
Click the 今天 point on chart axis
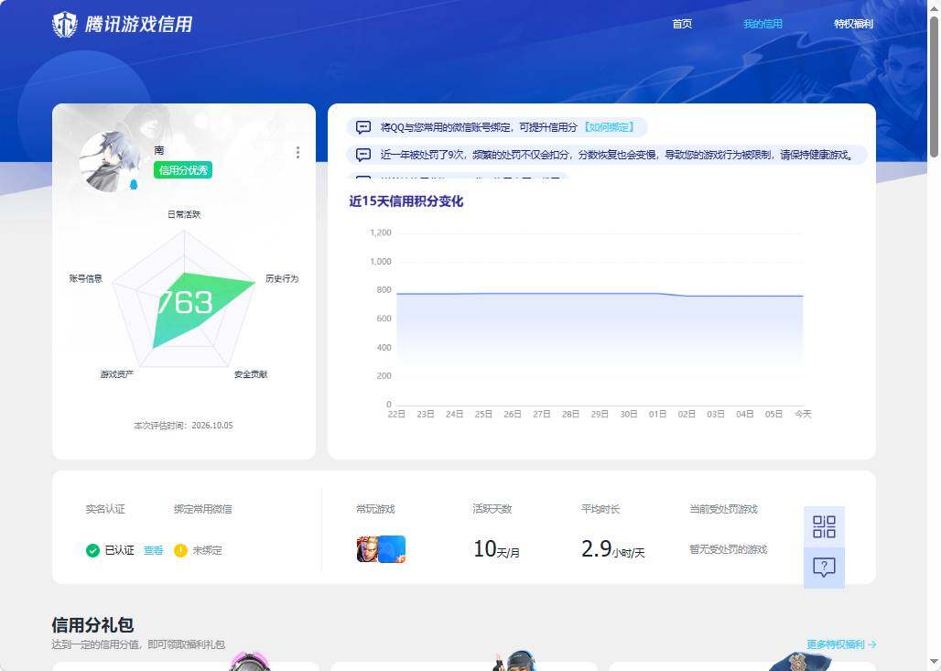[803, 414]
